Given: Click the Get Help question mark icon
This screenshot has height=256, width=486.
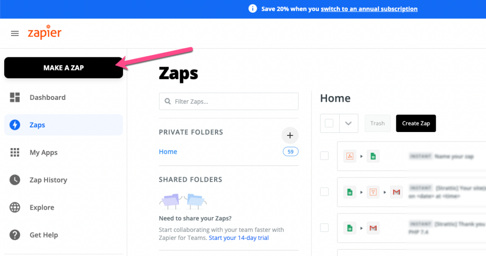Looking at the screenshot, I should (x=15, y=235).
